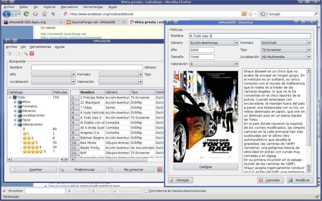Click insert document icon in sMovieDB toolbar

18,54
